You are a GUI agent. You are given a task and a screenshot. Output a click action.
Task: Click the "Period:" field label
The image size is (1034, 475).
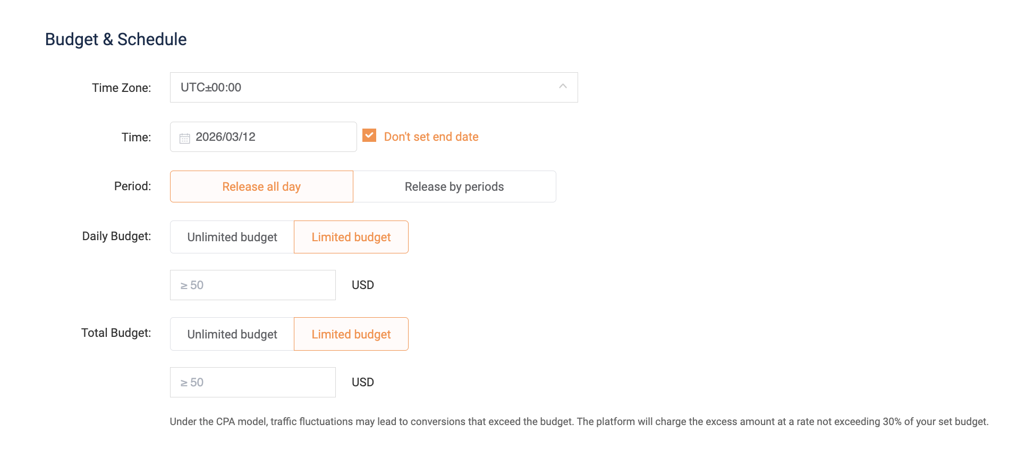132,186
